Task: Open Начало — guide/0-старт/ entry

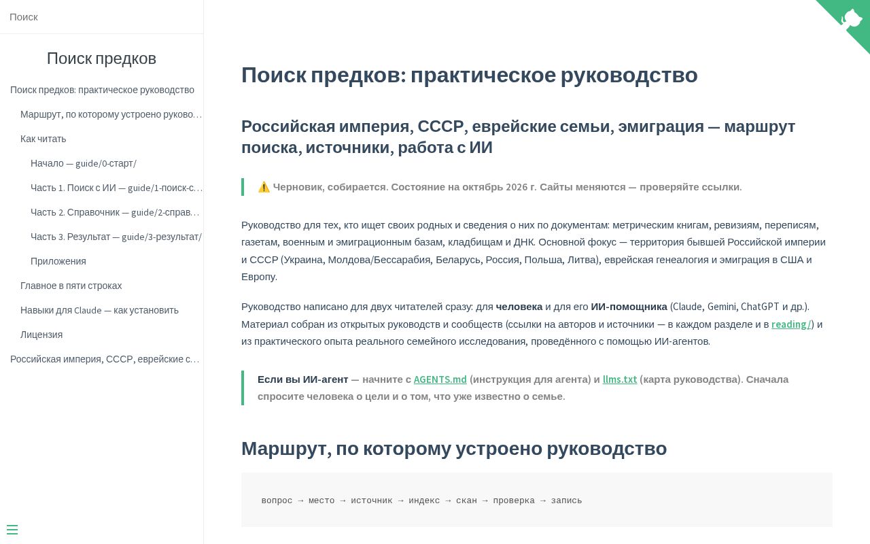Action: pyautogui.click(x=84, y=163)
